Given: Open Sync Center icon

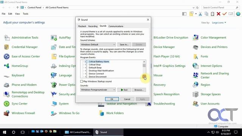Looking at the screenshot, I should tap(7, 104).
